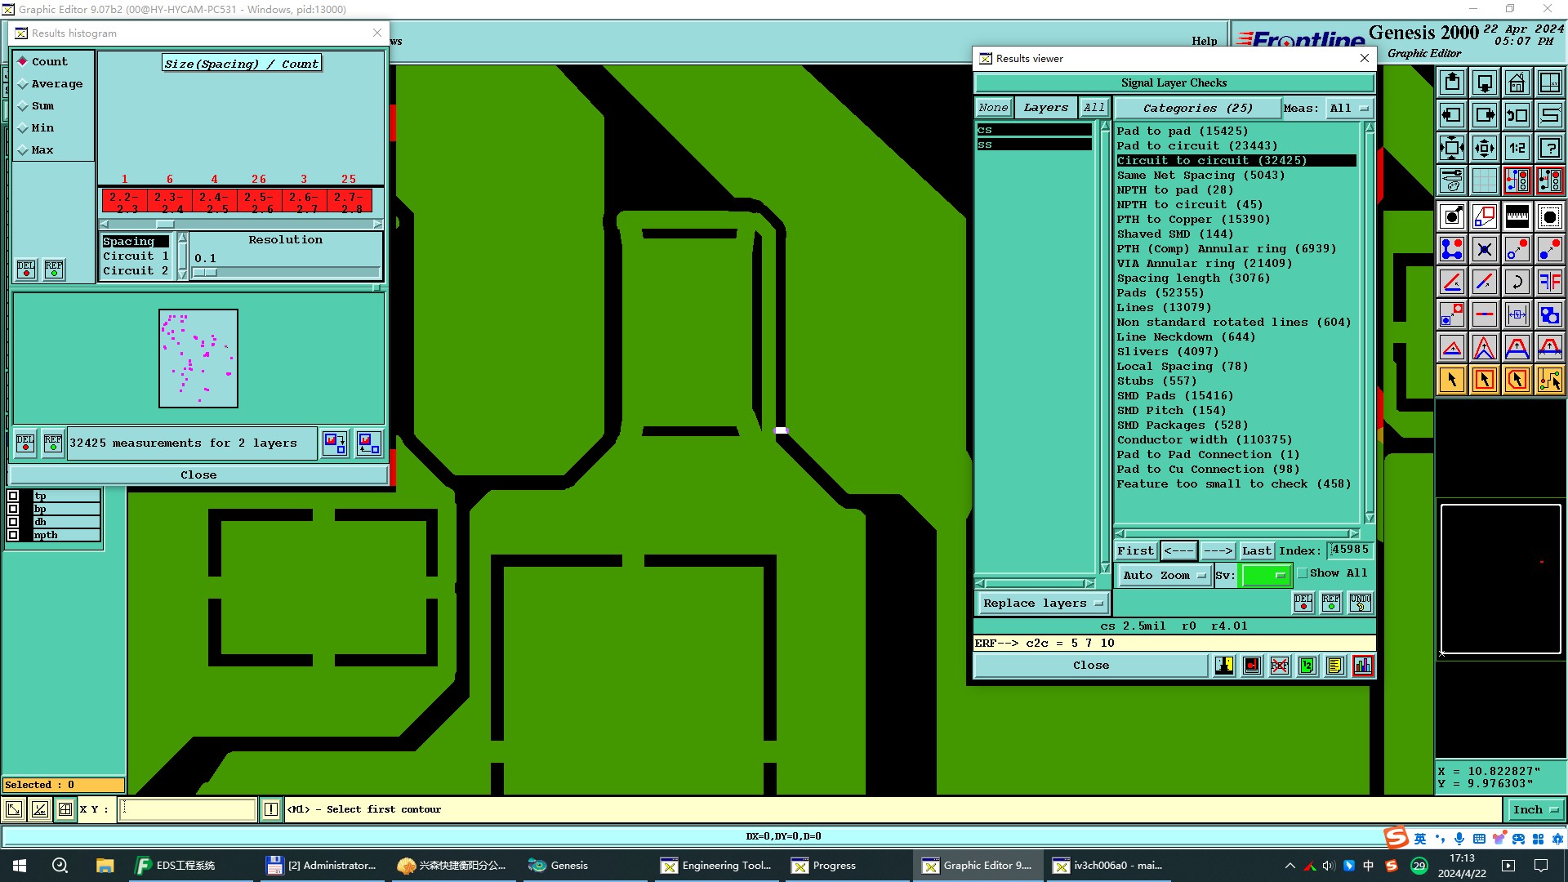This screenshot has height=882, width=1568.
Task: Click the UNDO icon in Results viewer
Action: coord(1360,603)
